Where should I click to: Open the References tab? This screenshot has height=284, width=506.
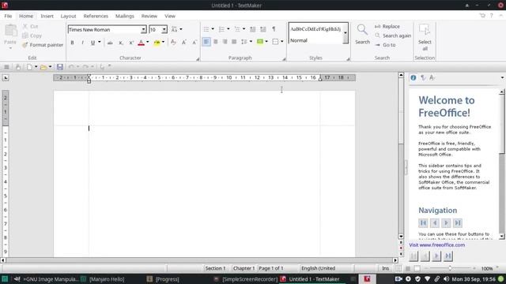pyautogui.click(x=96, y=16)
